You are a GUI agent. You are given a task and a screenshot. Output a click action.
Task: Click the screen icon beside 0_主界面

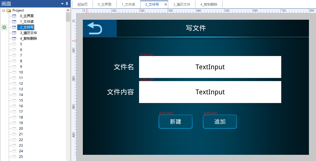(14, 16)
